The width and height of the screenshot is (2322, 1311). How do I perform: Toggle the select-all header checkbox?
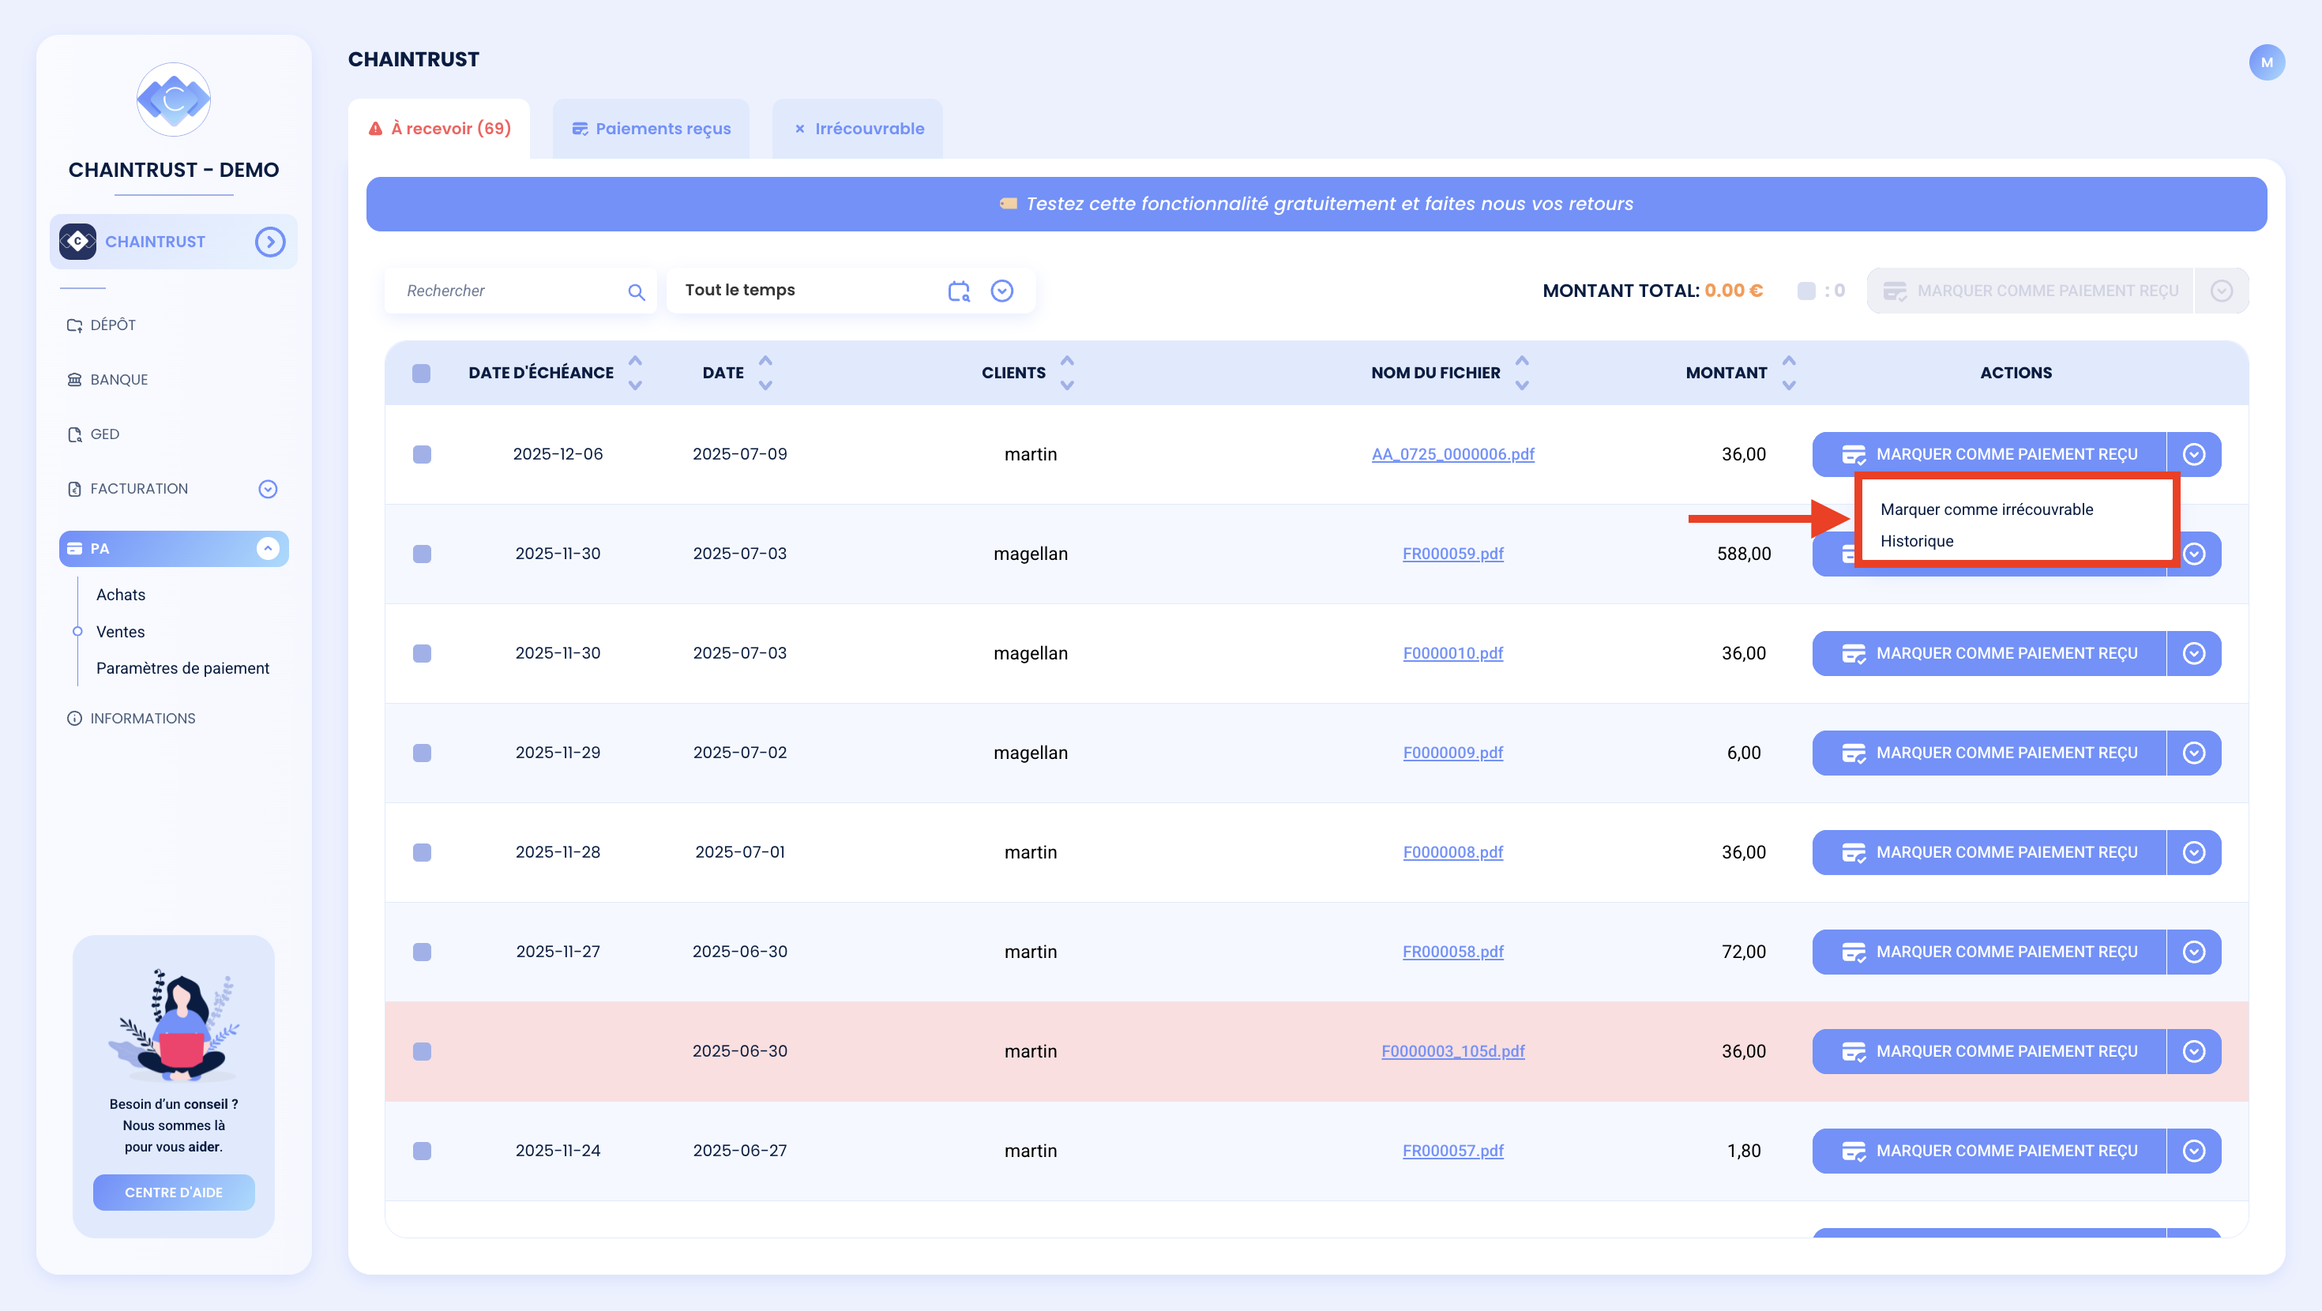coord(421,374)
